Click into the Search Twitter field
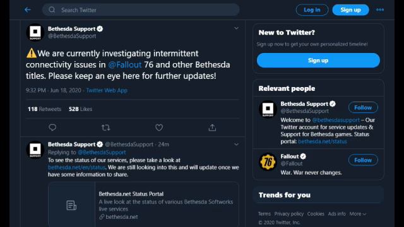The image size is (404, 227). [141, 10]
